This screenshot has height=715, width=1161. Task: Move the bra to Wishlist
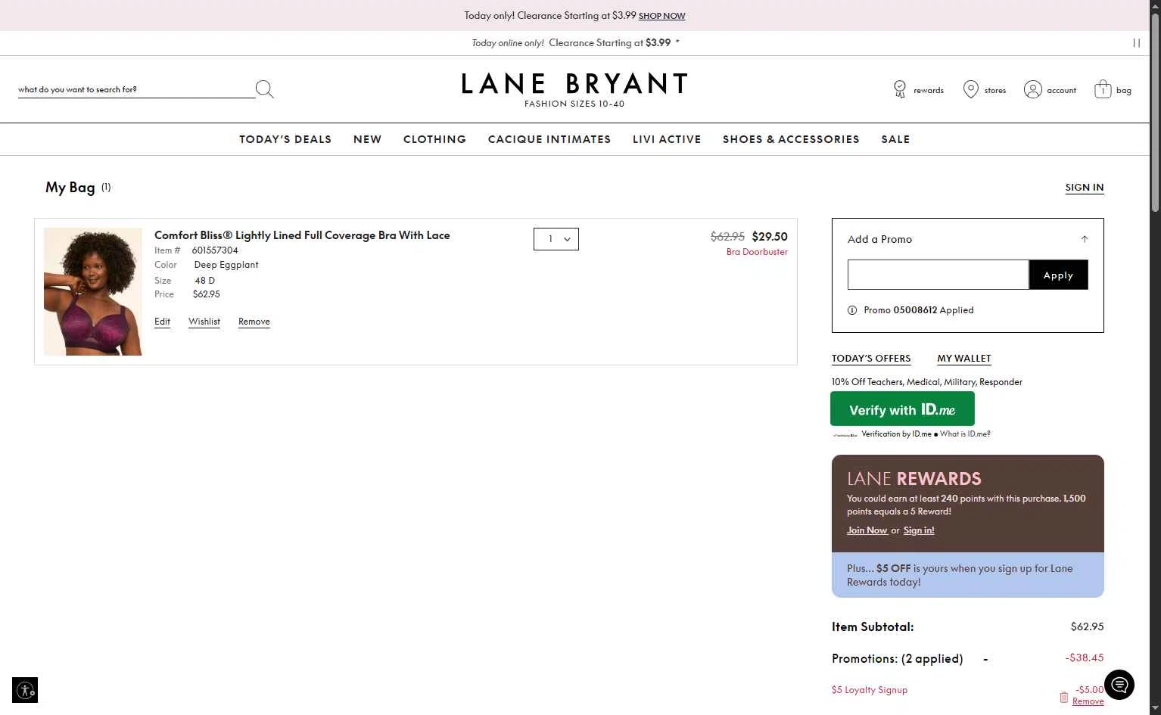point(204,322)
